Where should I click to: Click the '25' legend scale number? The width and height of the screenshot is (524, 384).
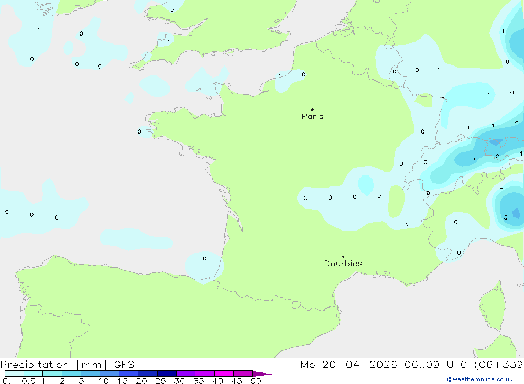click(160, 381)
